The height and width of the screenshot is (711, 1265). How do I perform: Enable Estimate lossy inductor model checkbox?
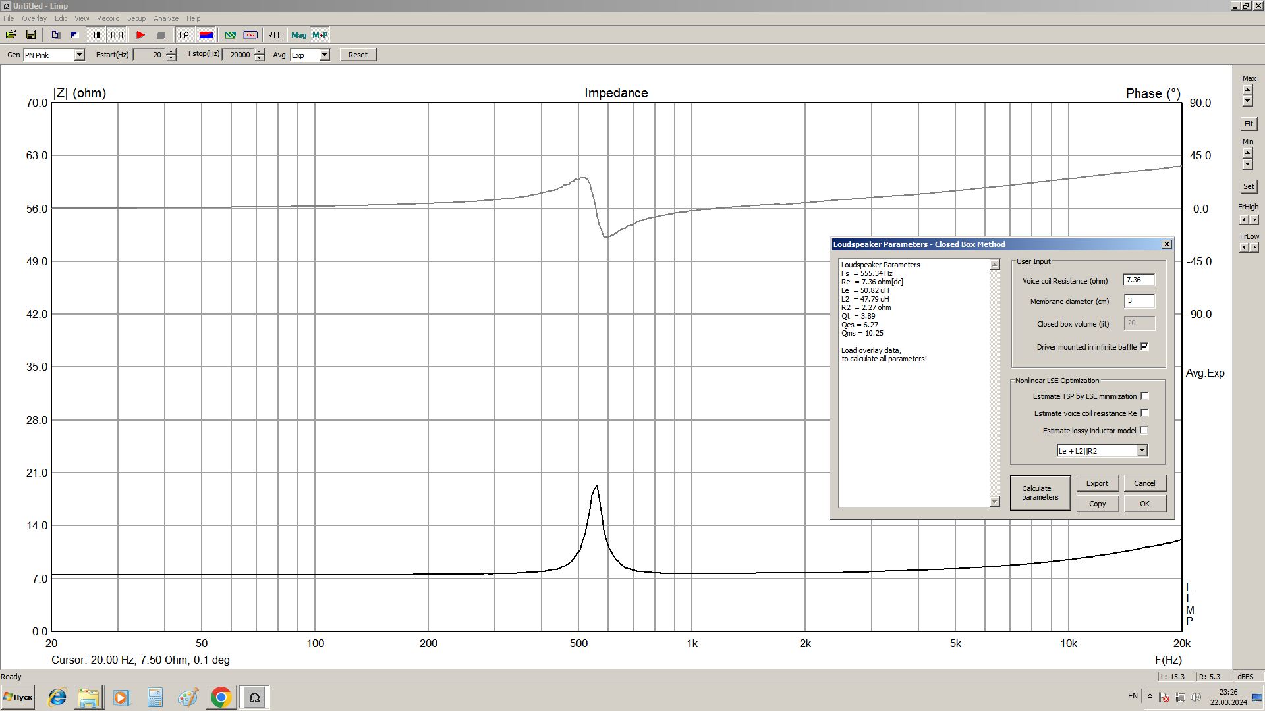tap(1144, 431)
